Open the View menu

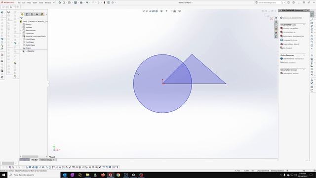point(29,2)
